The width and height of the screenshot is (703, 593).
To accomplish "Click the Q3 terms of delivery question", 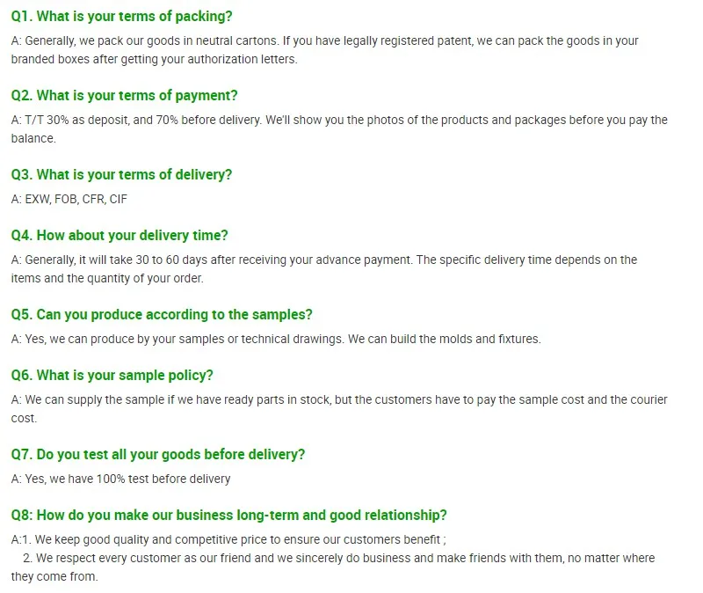I will click(x=121, y=174).
